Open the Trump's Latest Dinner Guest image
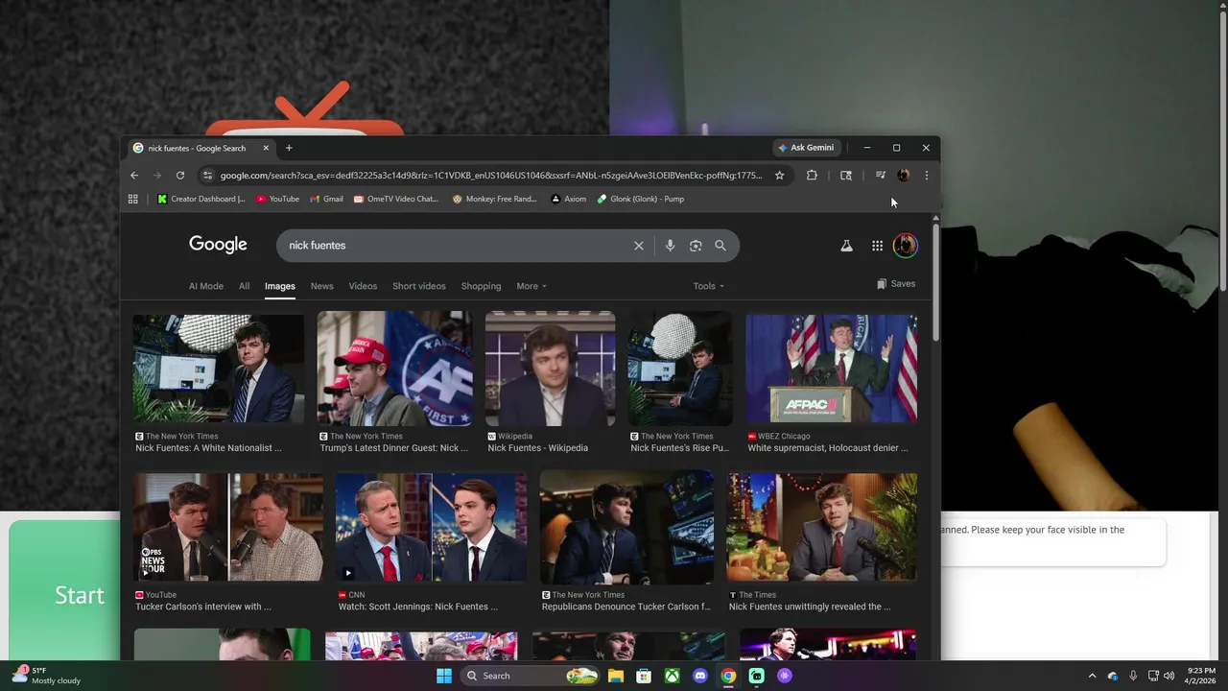Viewport: 1228px width, 691px height. [394, 369]
